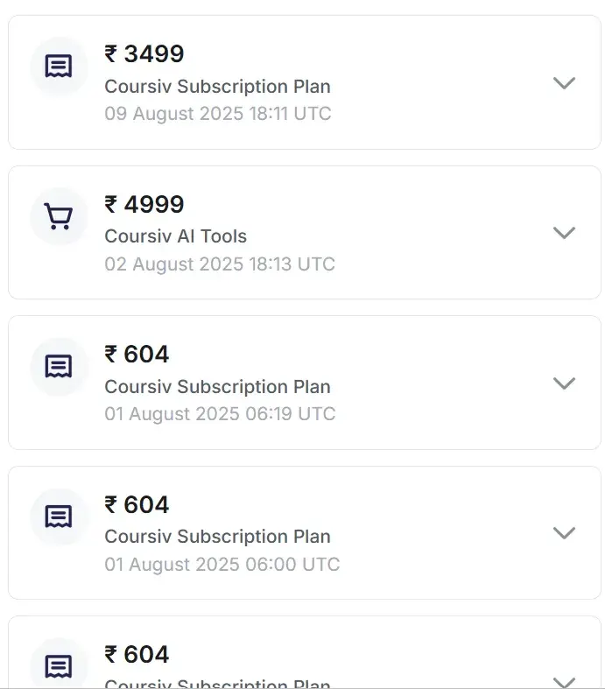Expand the ₹ 4999 Coursiv AI Tools chevron
The image size is (605, 689).
pos(565,233)
